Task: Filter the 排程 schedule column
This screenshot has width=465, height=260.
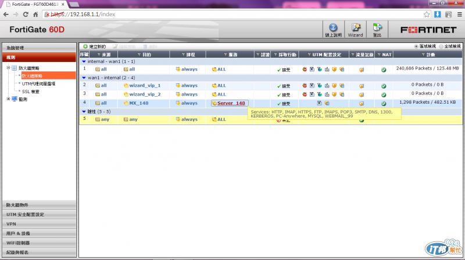Action: [x=183, y=54]
